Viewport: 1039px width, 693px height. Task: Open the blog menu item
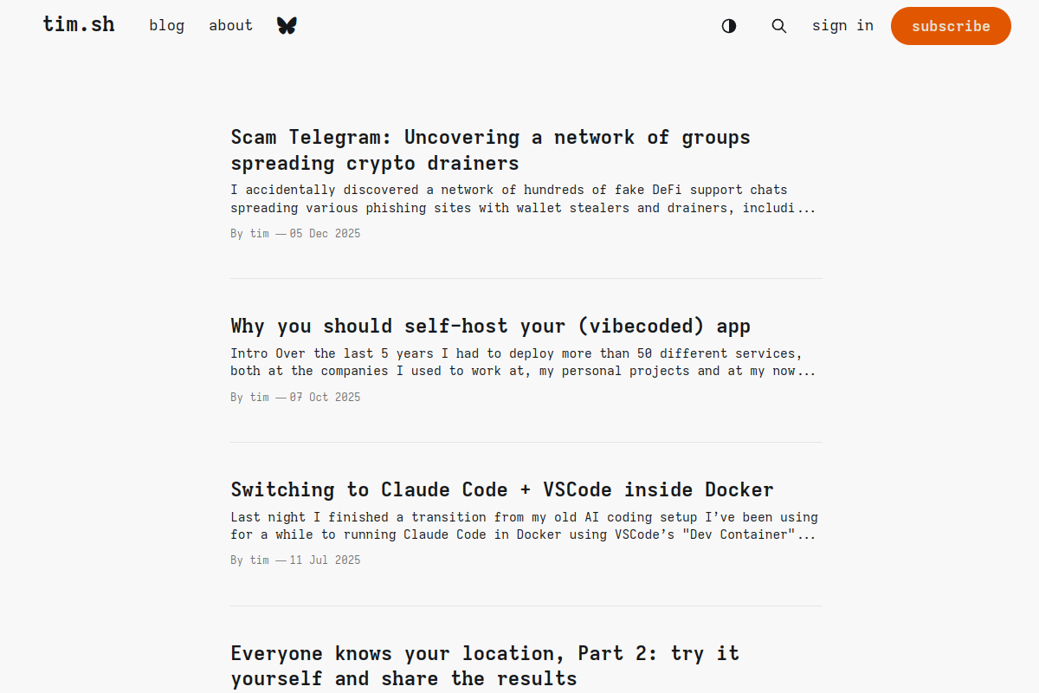click(166, 26)
